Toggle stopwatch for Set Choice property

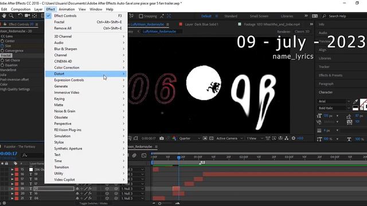tap(2, 60)
